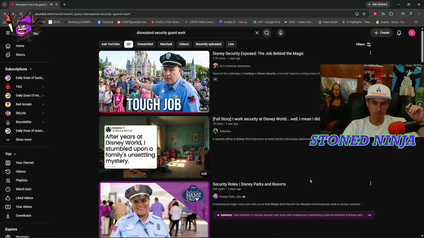This screenshot has height=238, width=424.
Task: Open more options for Security Roles video
Action: (x=370, y=183)
